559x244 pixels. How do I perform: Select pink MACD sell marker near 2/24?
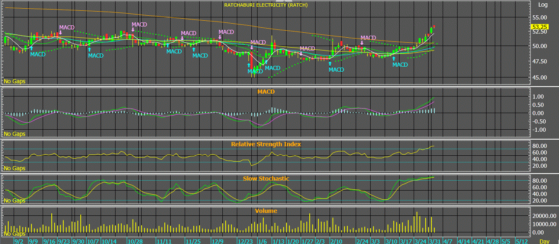(x=368, y=38)
